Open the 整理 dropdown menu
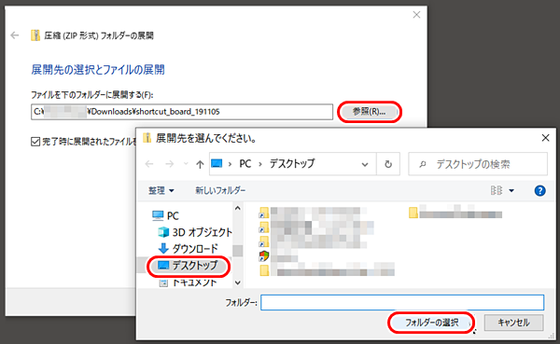Screen dimensions: 560x344 click(161, 190)
